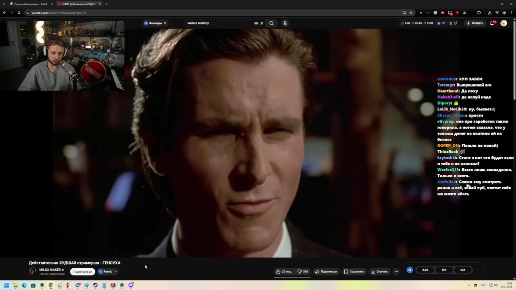Go back with the browser back arrow

4,12
